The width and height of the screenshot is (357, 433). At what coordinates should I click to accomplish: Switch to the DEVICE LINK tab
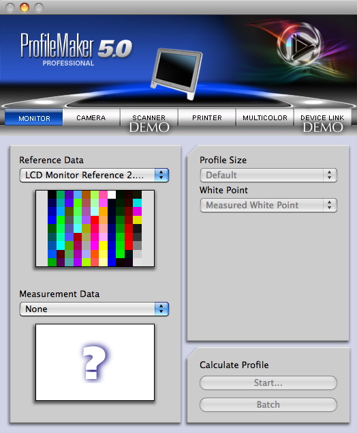322,118
